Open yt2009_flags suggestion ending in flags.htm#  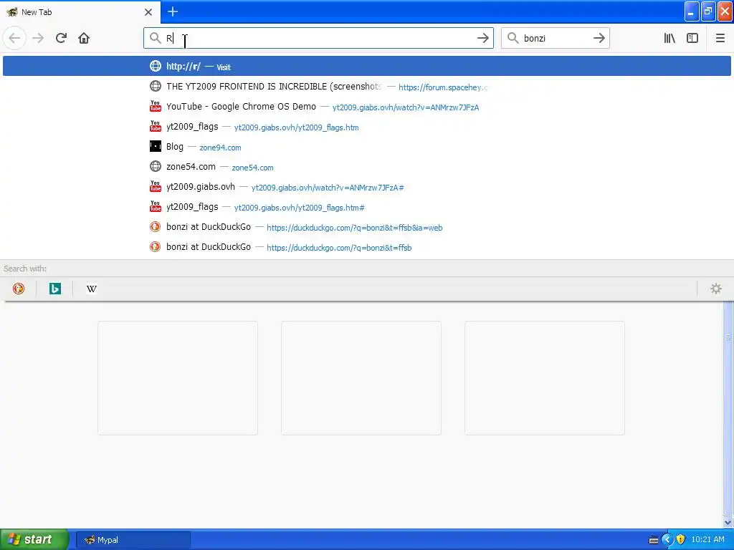[x=366, y=207]
